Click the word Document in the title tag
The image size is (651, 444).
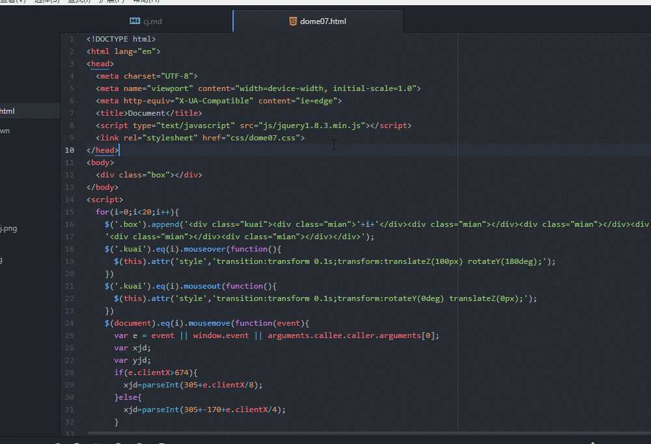click(146, 113)
